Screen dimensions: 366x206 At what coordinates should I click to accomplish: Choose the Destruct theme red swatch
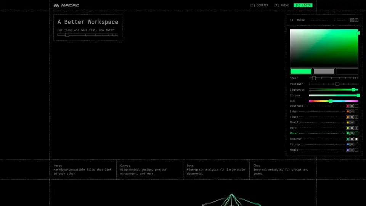(x=348, y=106)
